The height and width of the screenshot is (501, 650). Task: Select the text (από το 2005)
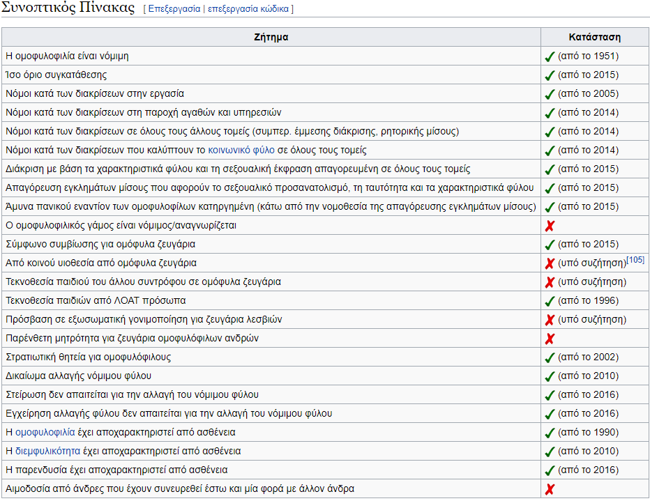(588, 93)
